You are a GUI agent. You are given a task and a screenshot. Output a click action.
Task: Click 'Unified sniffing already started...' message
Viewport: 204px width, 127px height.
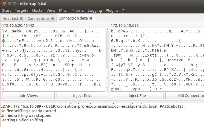(30, 111)
